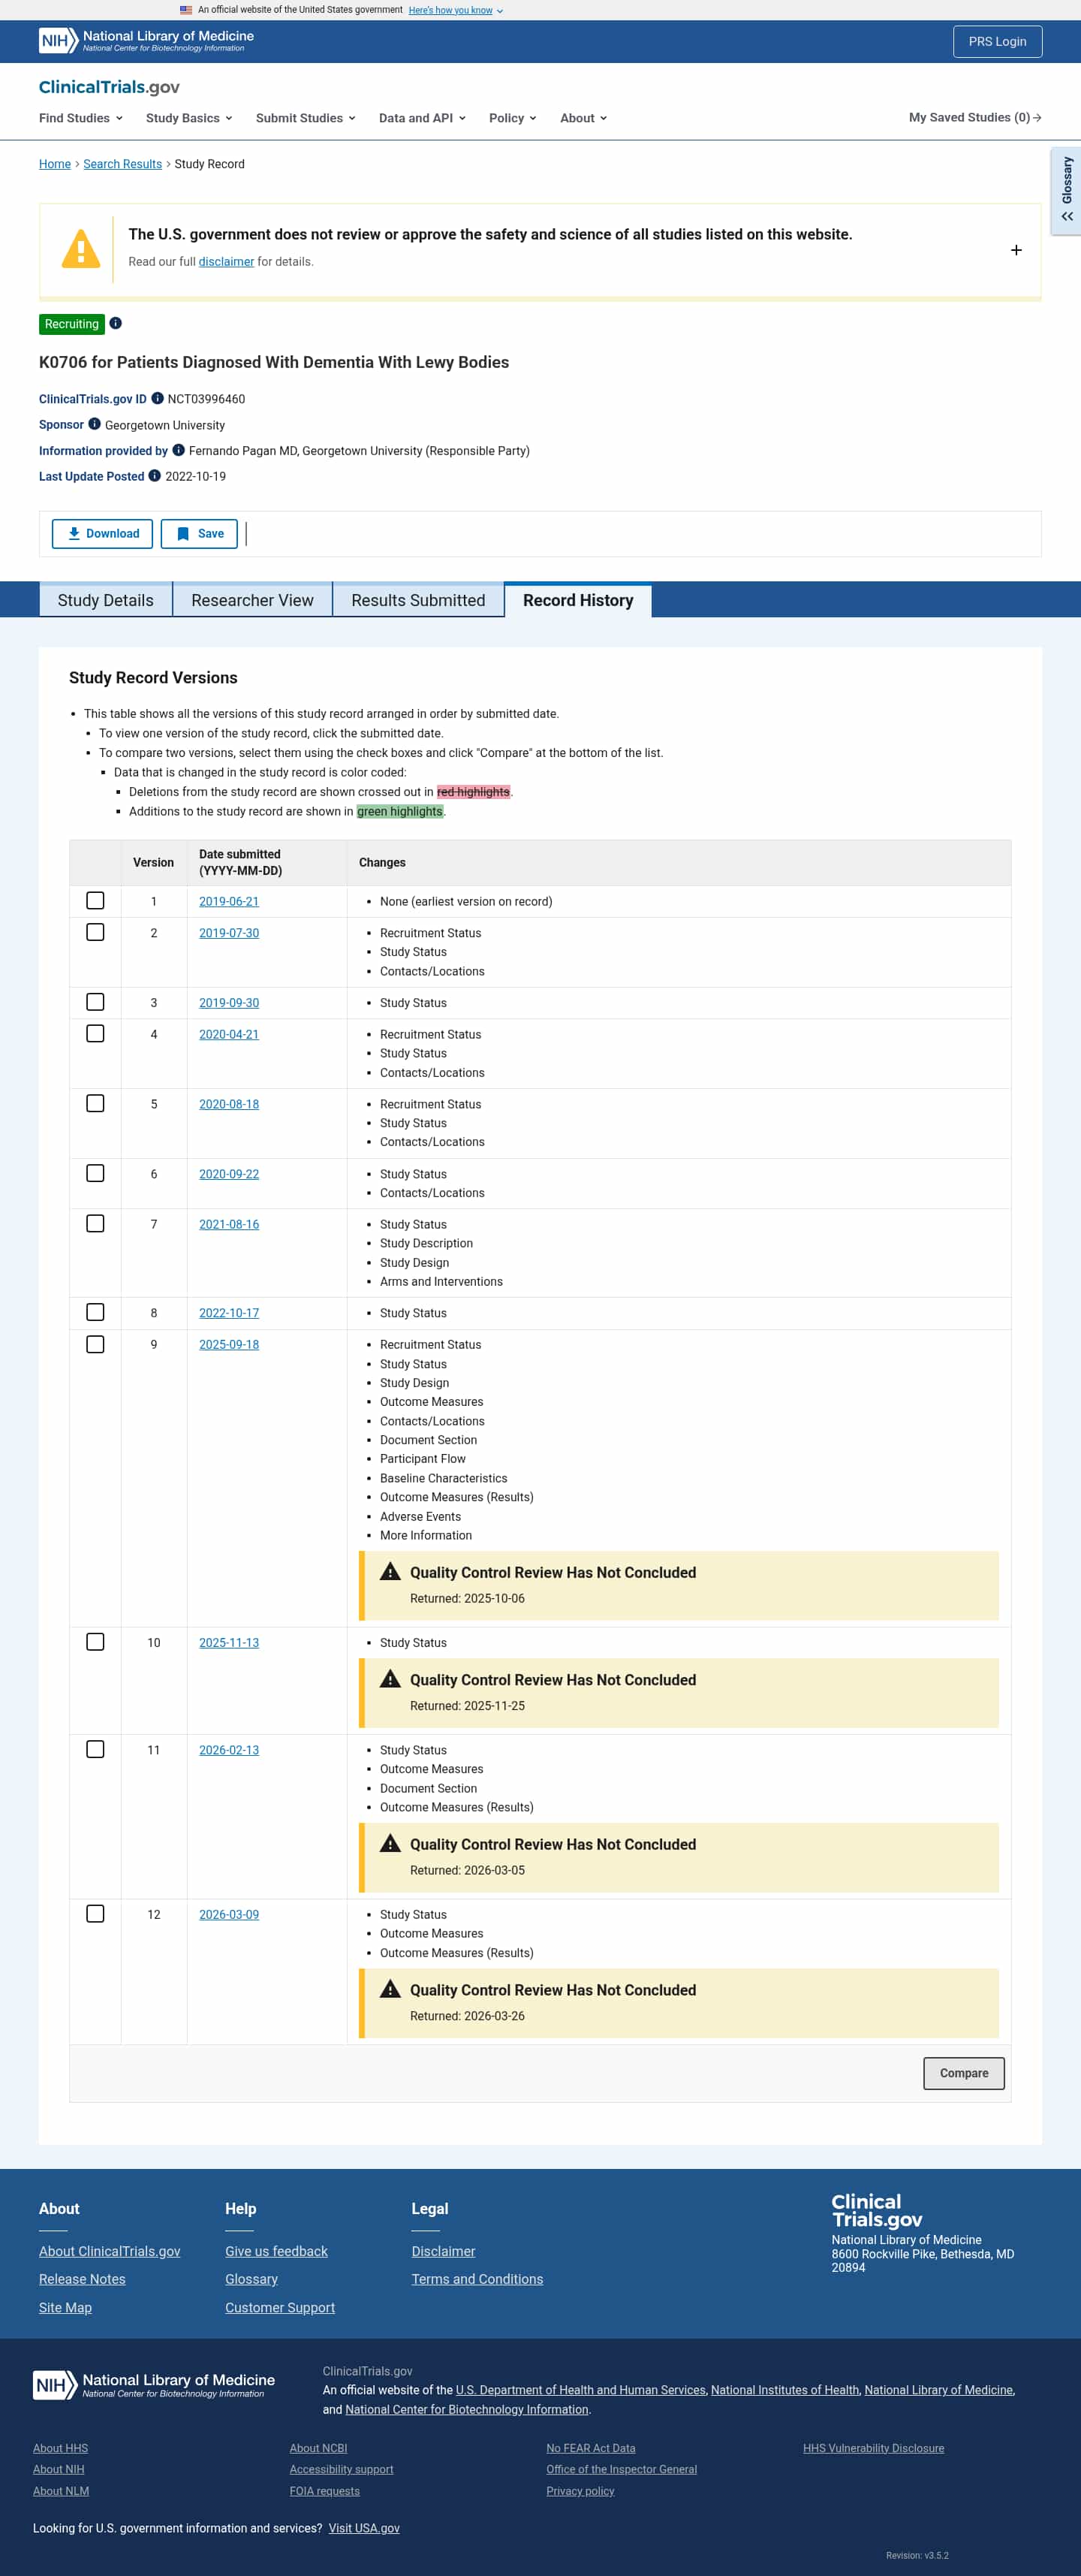
Task: Select checkbox for version 11
Action: (x=95, y=1749)
